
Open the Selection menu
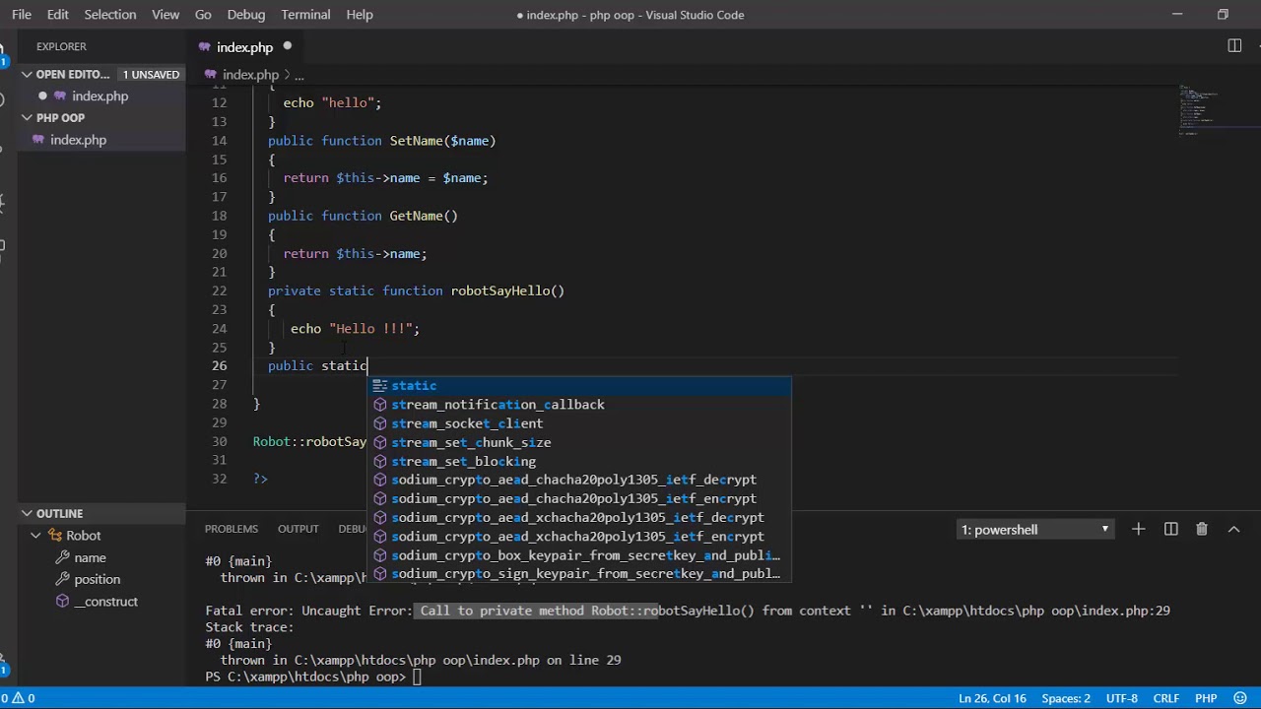pos(110,15)
